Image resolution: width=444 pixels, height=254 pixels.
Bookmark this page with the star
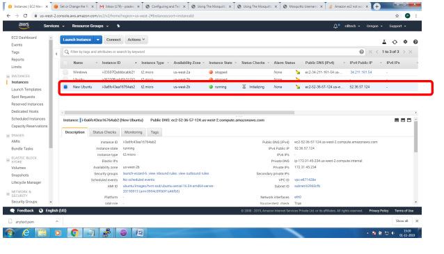pos(397,16)
